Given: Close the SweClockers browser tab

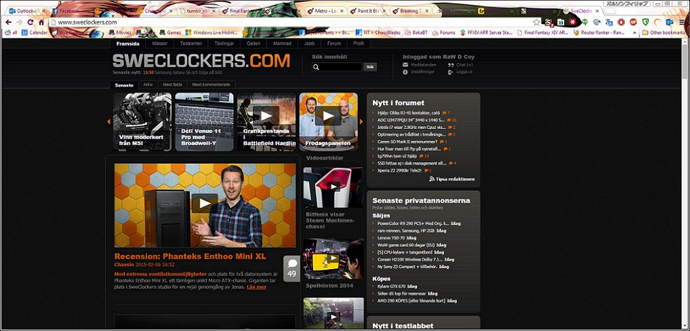Looking at the screenshot, I should click(596, 11).
